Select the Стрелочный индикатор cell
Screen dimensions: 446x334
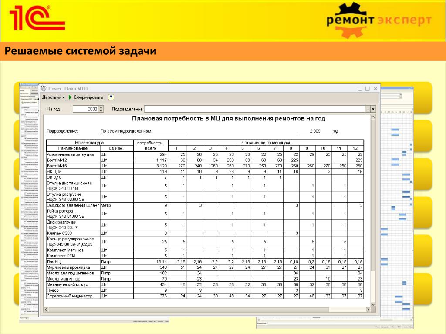(x=73, y=296)
